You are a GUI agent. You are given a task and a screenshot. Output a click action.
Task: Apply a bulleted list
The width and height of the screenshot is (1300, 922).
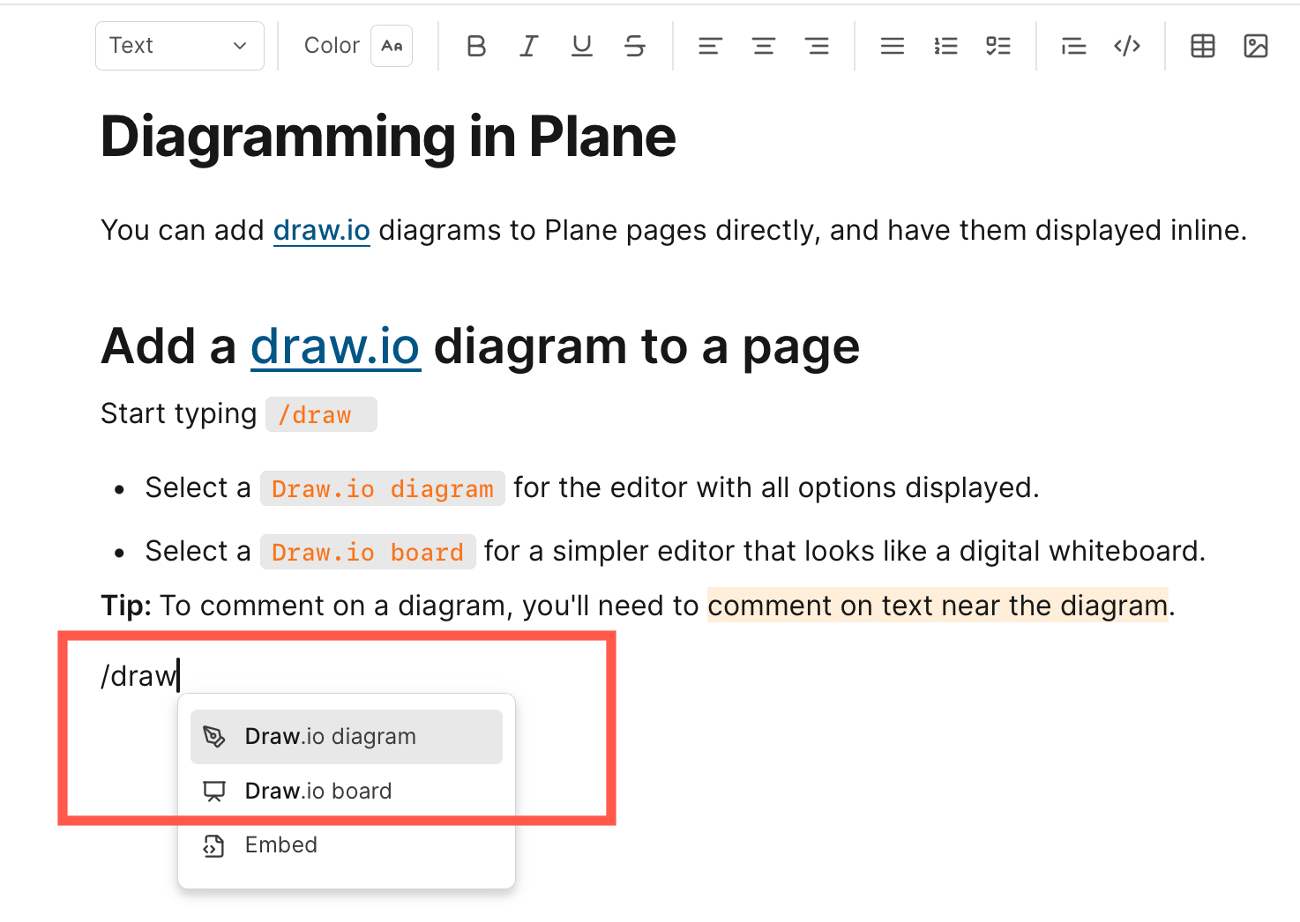pos(893,46)
